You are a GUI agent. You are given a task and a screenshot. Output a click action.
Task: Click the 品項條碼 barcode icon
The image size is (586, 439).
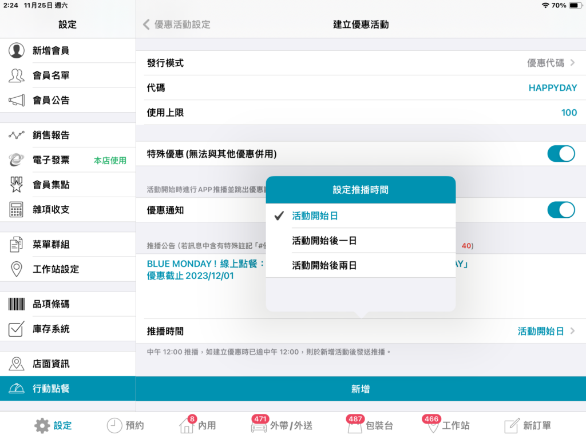tap(17, 304)
